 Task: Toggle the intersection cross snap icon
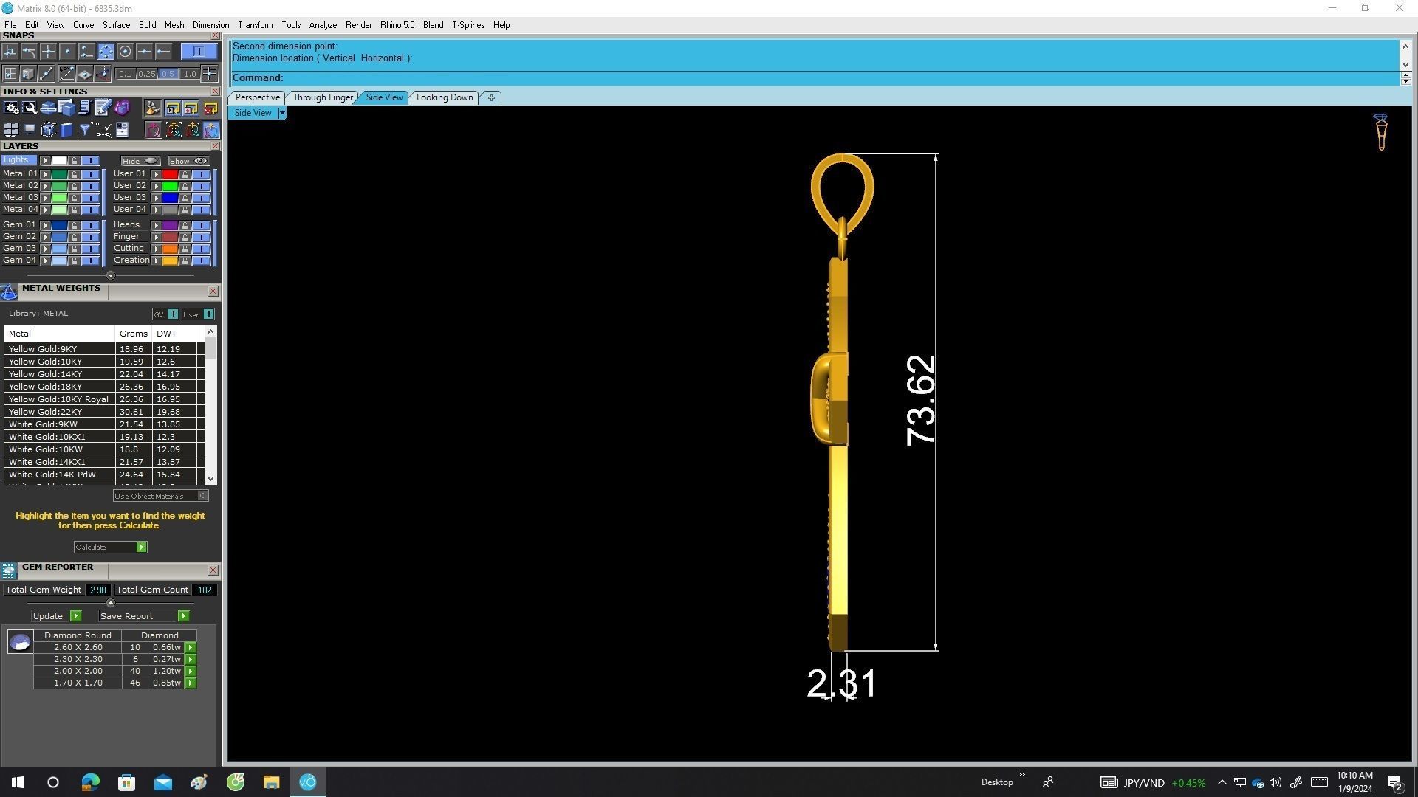coord(48,51)
